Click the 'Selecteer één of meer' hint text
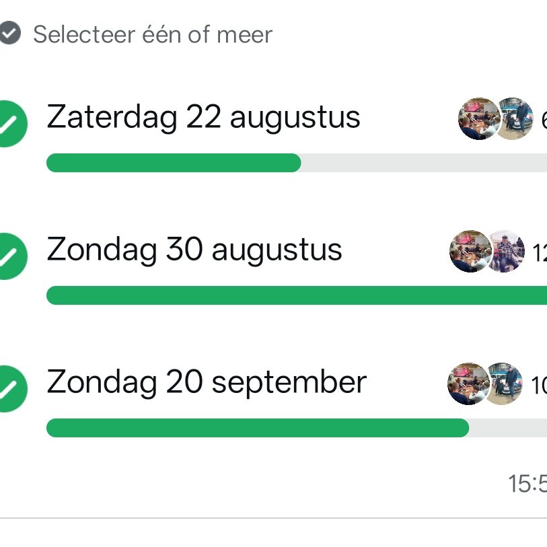This screenshot has width=547, height=547. (x=153, y=34)
